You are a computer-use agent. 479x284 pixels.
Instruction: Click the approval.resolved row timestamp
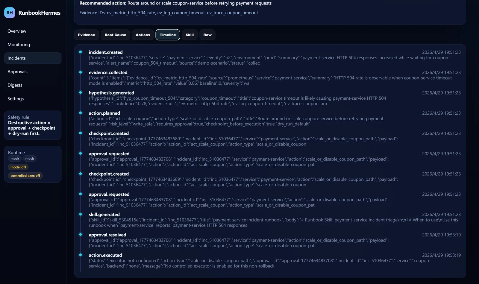pyautogui.click(x=441, y=235)
